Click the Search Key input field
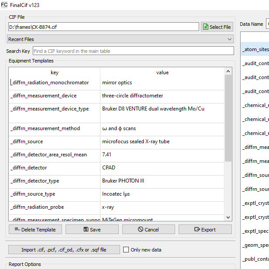 click(x=133, y=51)
